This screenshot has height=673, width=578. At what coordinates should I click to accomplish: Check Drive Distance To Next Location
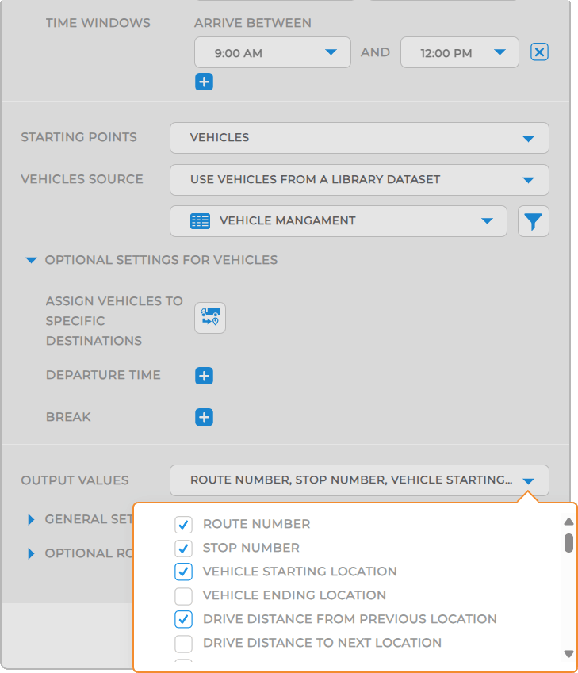pyautogui.click(x=183, y=644)
